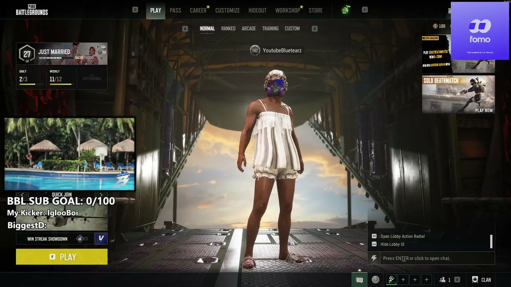The width and height of the screenshot is (511, 287).
Task: Open the lobby chat bubble icon
Action: pos(359,280)
